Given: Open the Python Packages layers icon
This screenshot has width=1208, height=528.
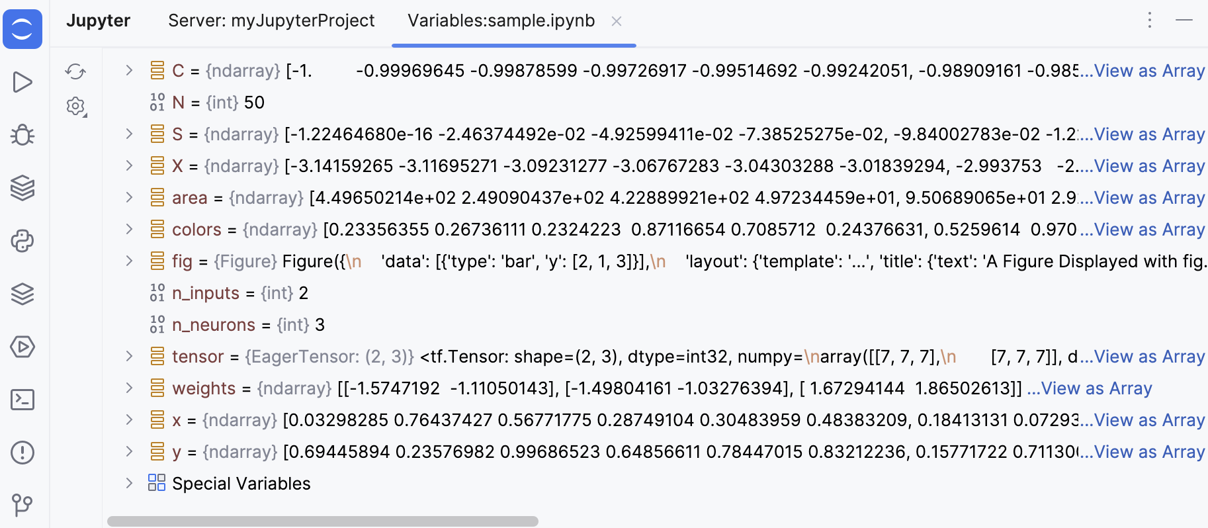Looking at the screenshot, I should [22, 188].
